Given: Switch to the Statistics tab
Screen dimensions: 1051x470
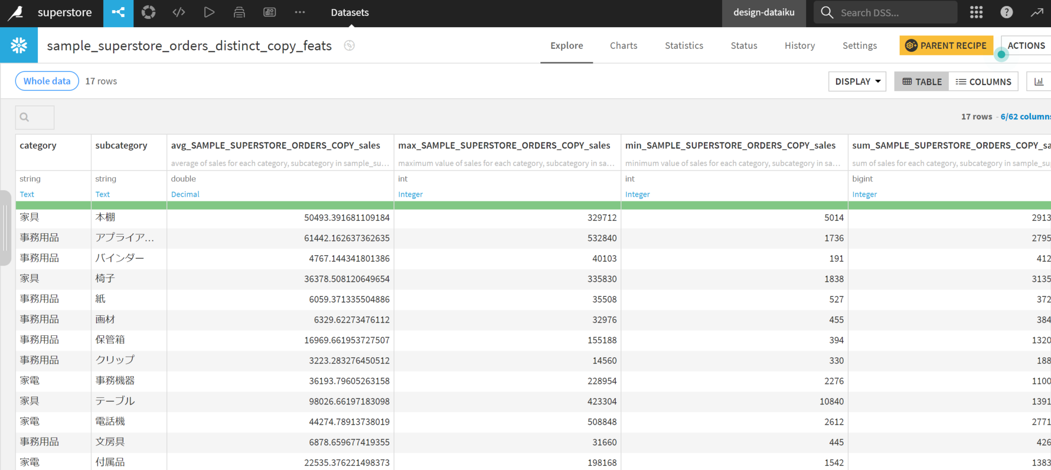Looking at the screenshot, I should (684, 46).
